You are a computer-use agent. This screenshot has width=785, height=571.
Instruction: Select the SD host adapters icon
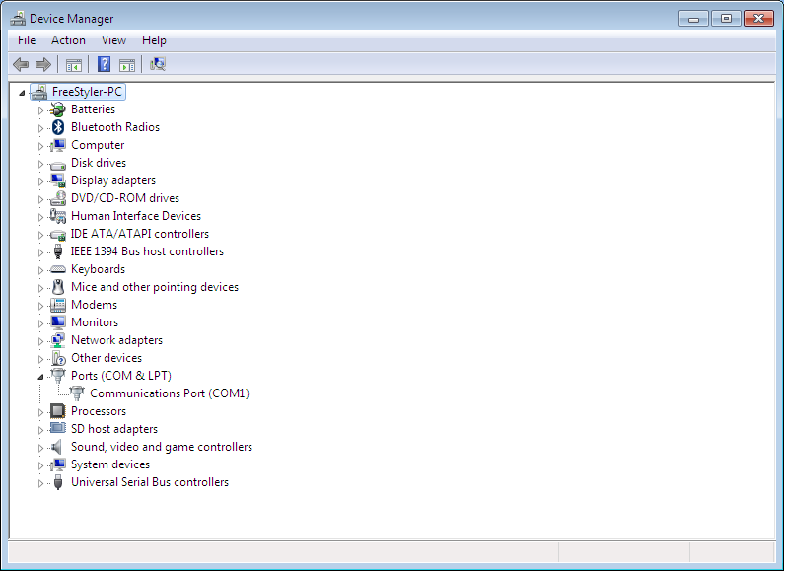point(58,428)
